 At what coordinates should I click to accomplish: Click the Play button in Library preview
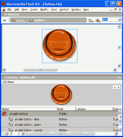[x=119, y=87]
